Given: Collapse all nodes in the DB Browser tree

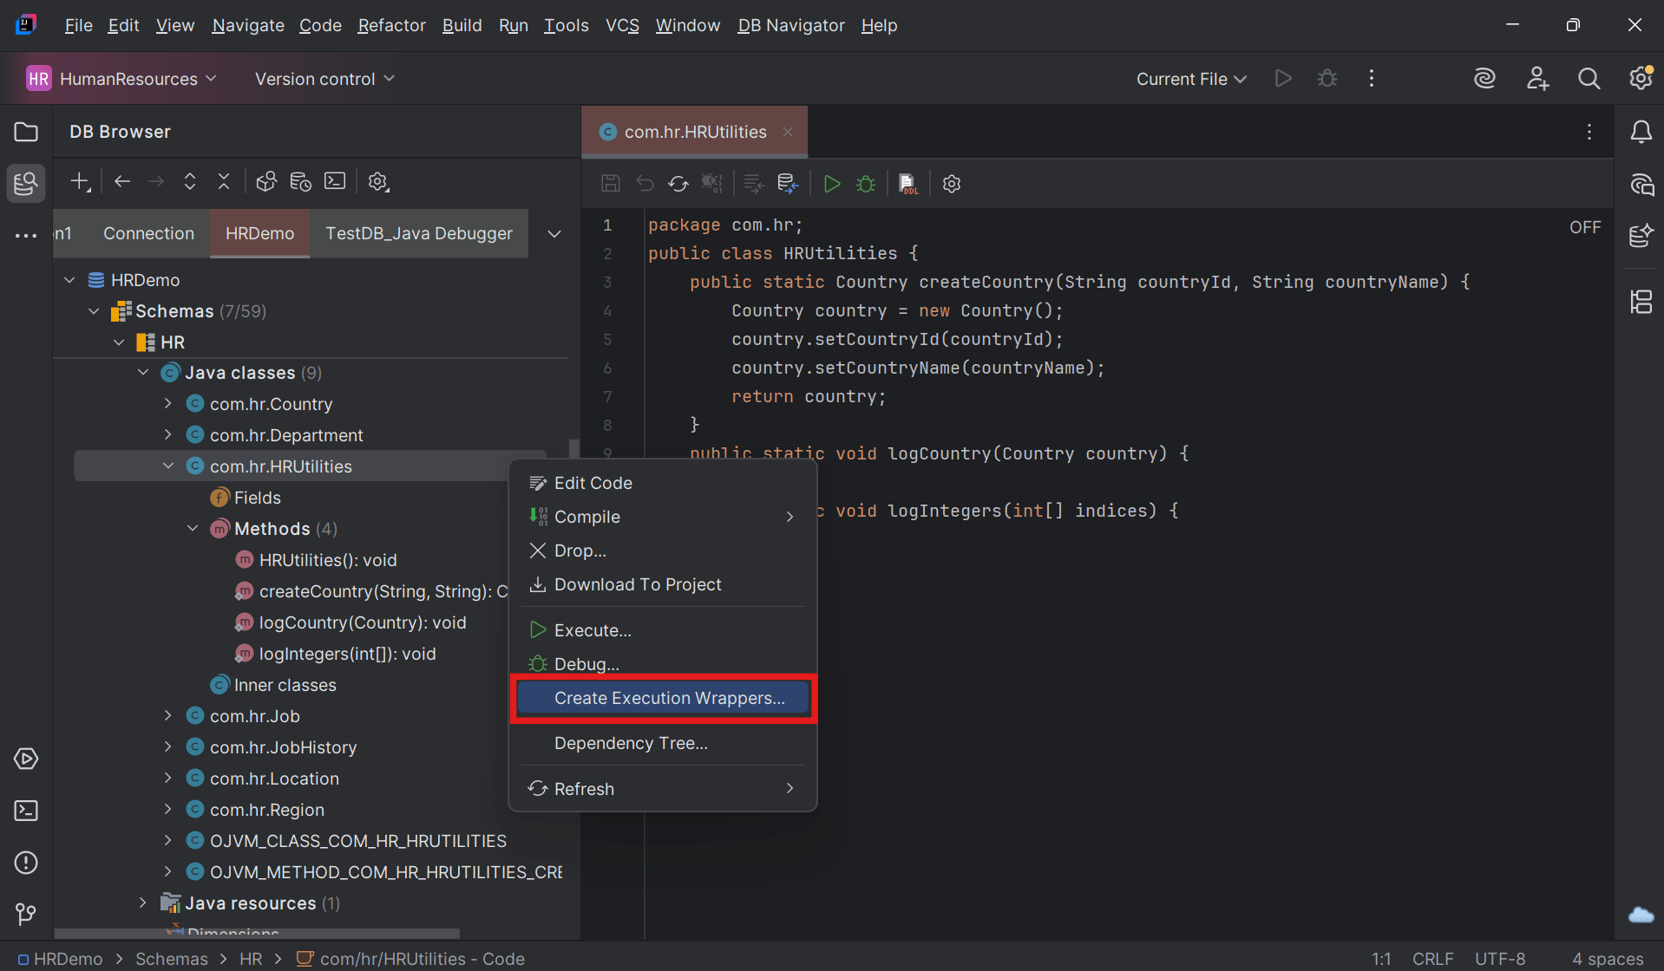Looking at the screenshot, I should (224, 181).
